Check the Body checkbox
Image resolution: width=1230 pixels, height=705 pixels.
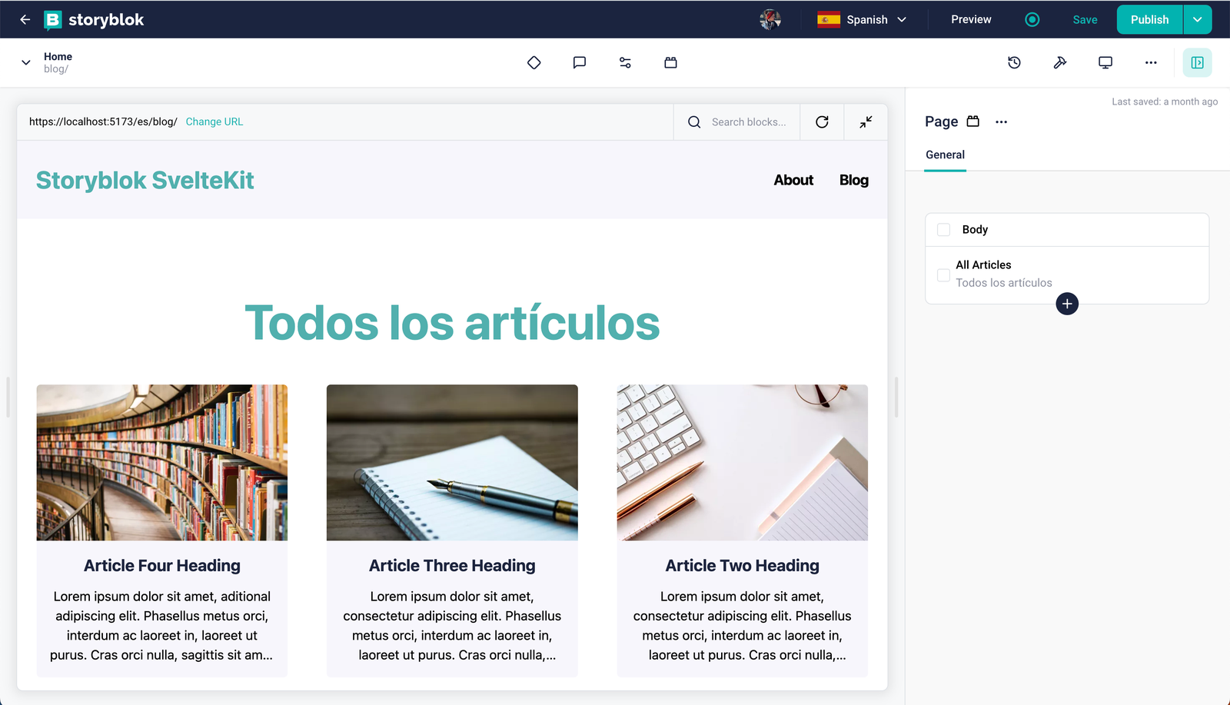click(944, 230)
